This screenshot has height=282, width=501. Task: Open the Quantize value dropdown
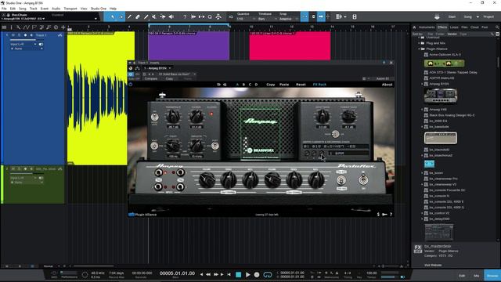[245, 19]
